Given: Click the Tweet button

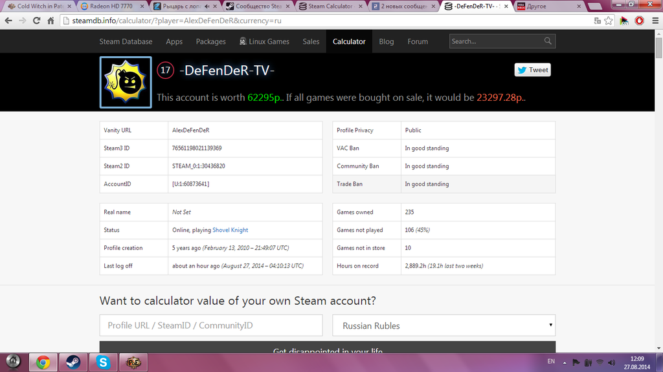Looking at the screenshot, I should pos(532,70).
